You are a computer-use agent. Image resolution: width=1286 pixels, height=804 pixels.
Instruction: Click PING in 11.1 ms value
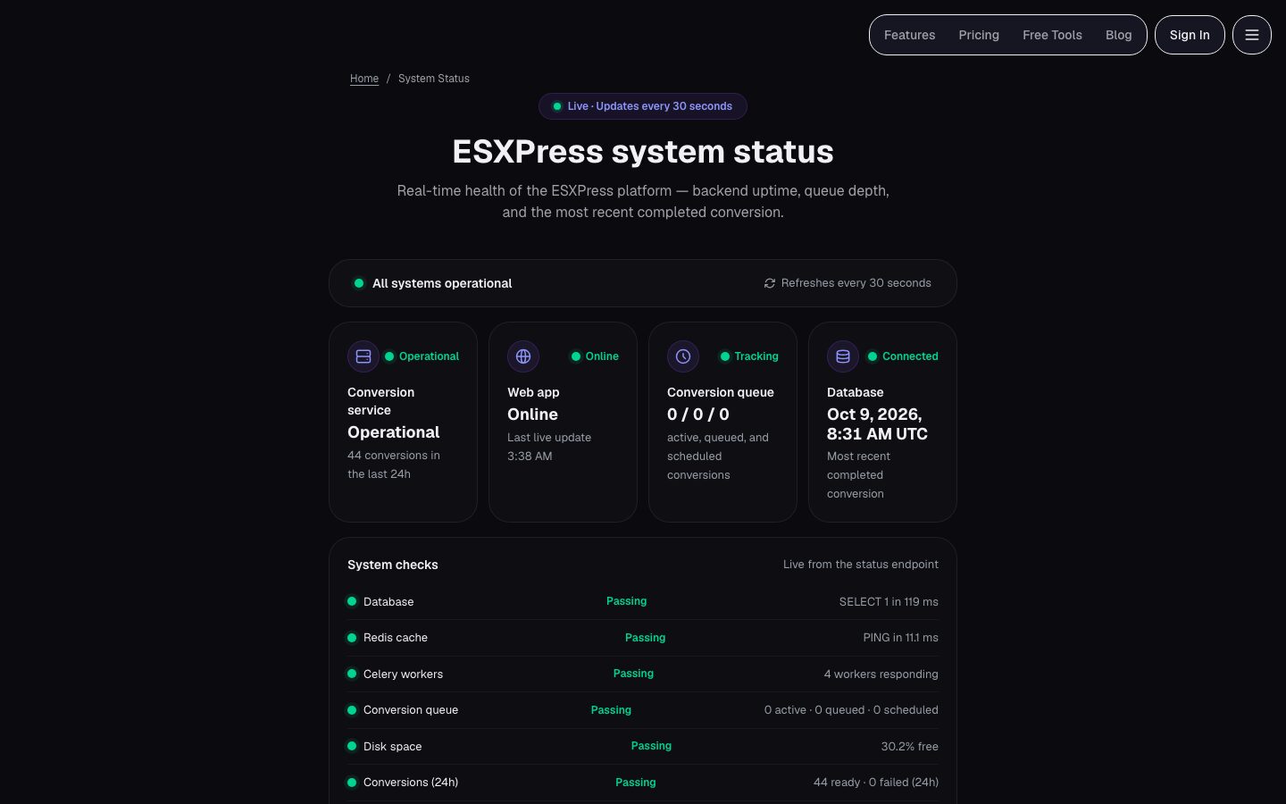(900, 638)
